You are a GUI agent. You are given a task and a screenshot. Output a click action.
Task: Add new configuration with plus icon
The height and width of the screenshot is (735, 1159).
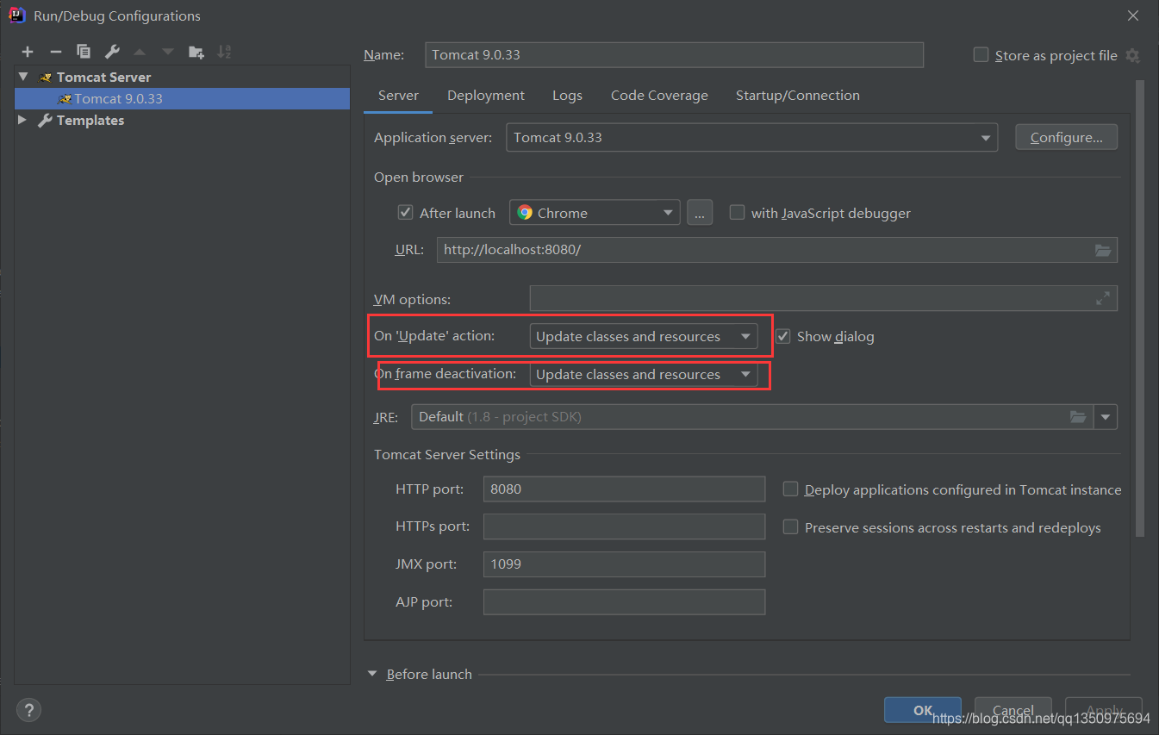tap(28, 52)
